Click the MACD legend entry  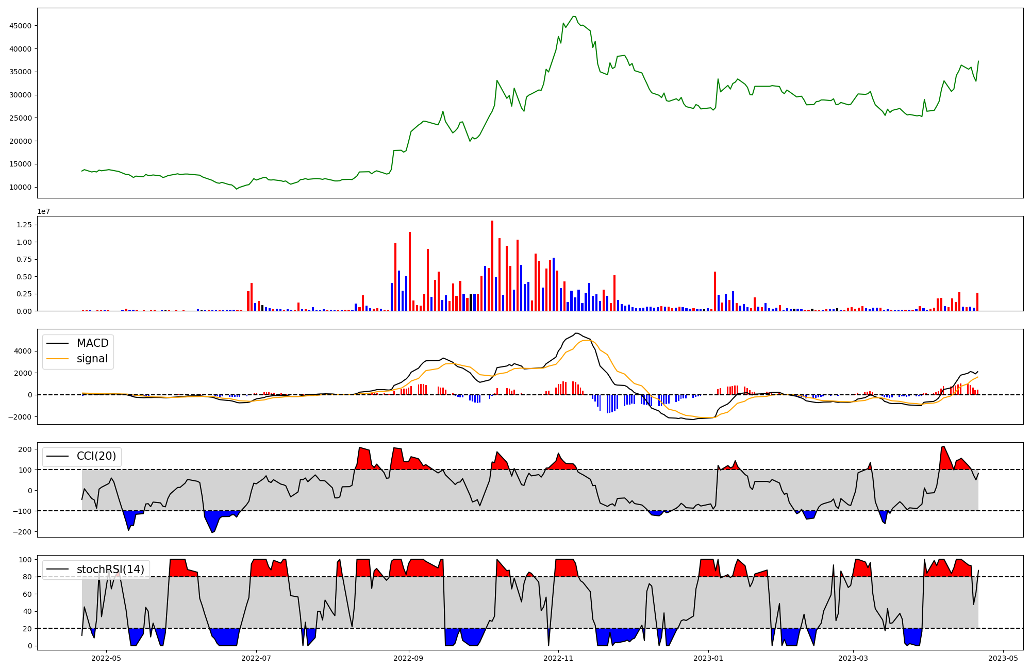(92, 343)
